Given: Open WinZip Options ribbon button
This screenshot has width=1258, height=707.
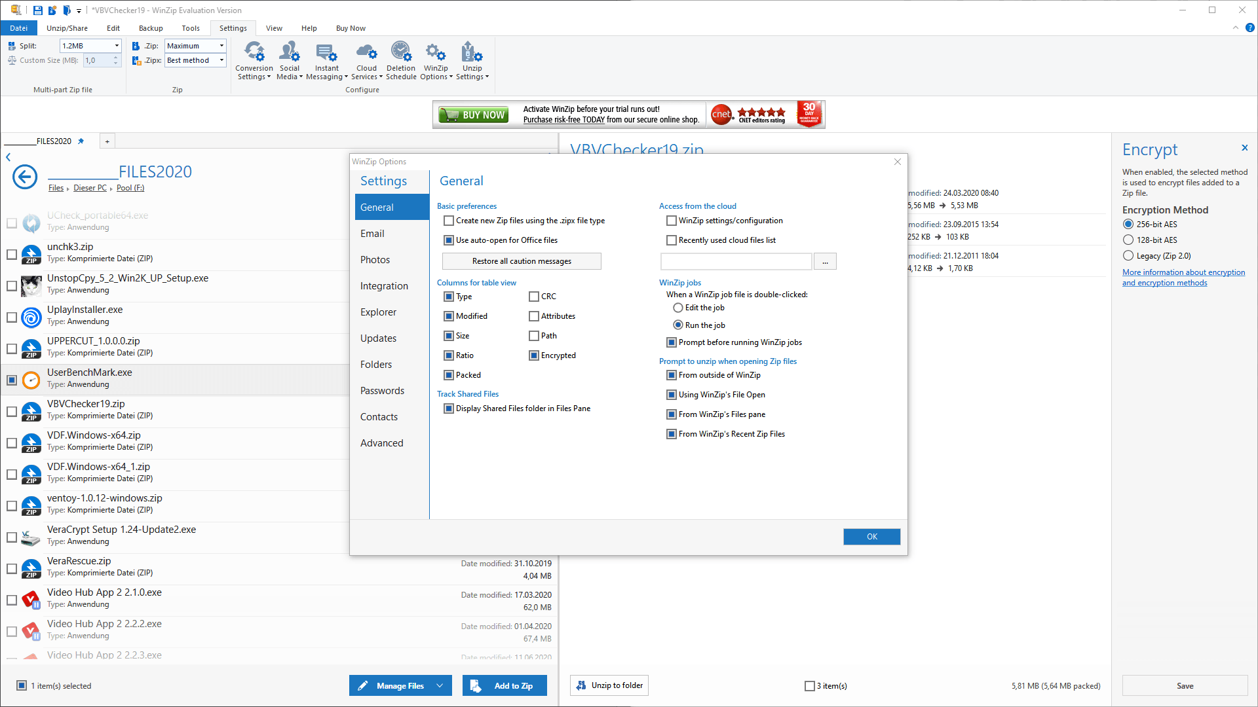Looking at the screenshot, I should (436, 60).
